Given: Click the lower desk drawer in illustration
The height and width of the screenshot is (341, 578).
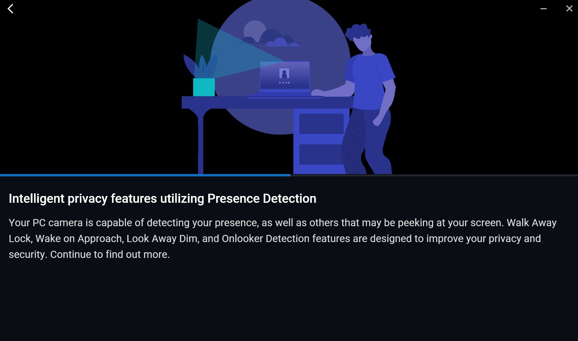Looking at the screenshot, I should 321,154.
